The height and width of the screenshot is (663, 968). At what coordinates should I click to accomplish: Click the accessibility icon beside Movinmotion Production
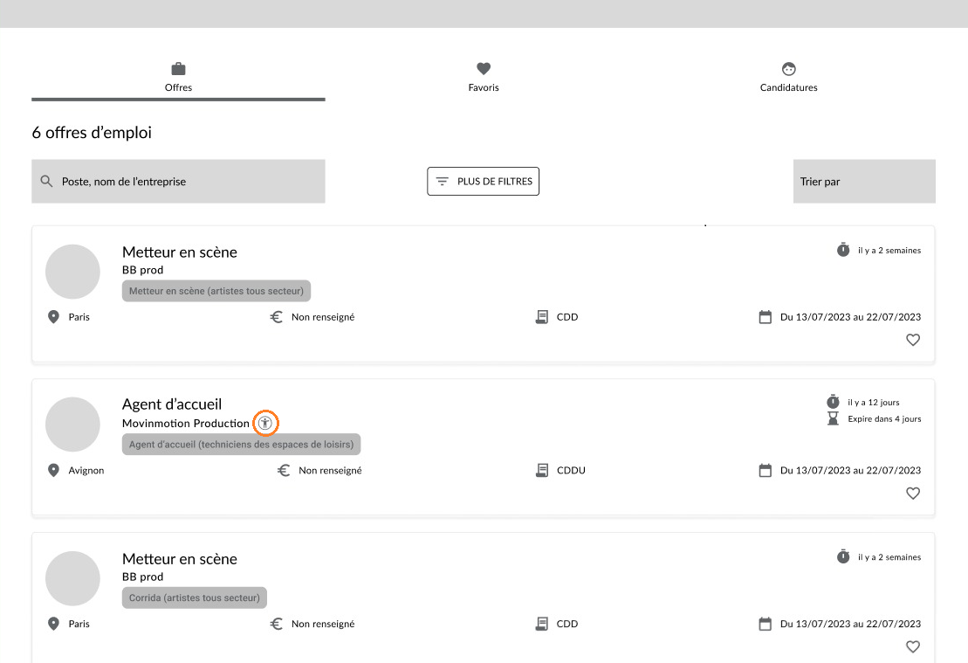(265, 424)
